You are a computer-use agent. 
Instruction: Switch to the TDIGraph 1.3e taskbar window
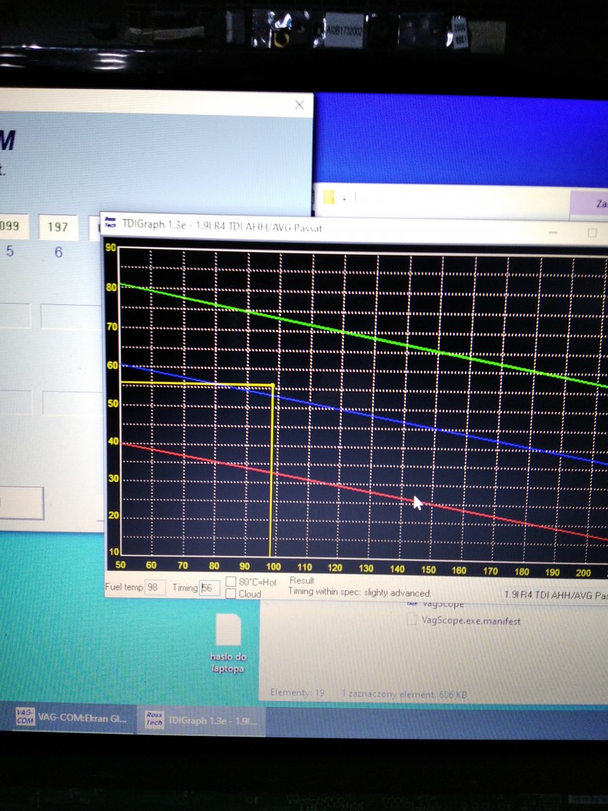click(203, 720)
